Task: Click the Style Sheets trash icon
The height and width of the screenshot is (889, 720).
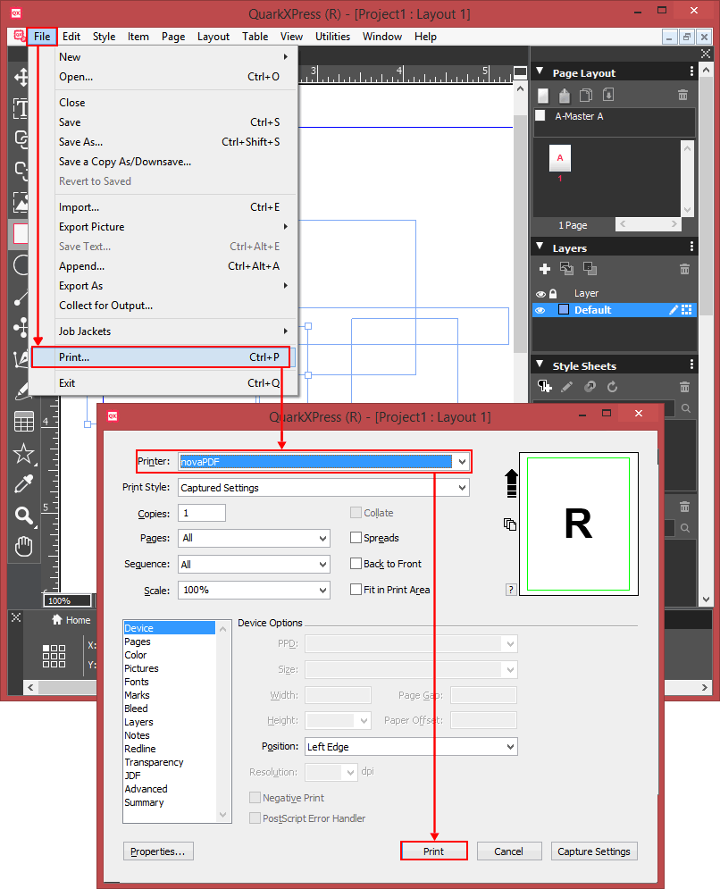Action: point(684,387)
